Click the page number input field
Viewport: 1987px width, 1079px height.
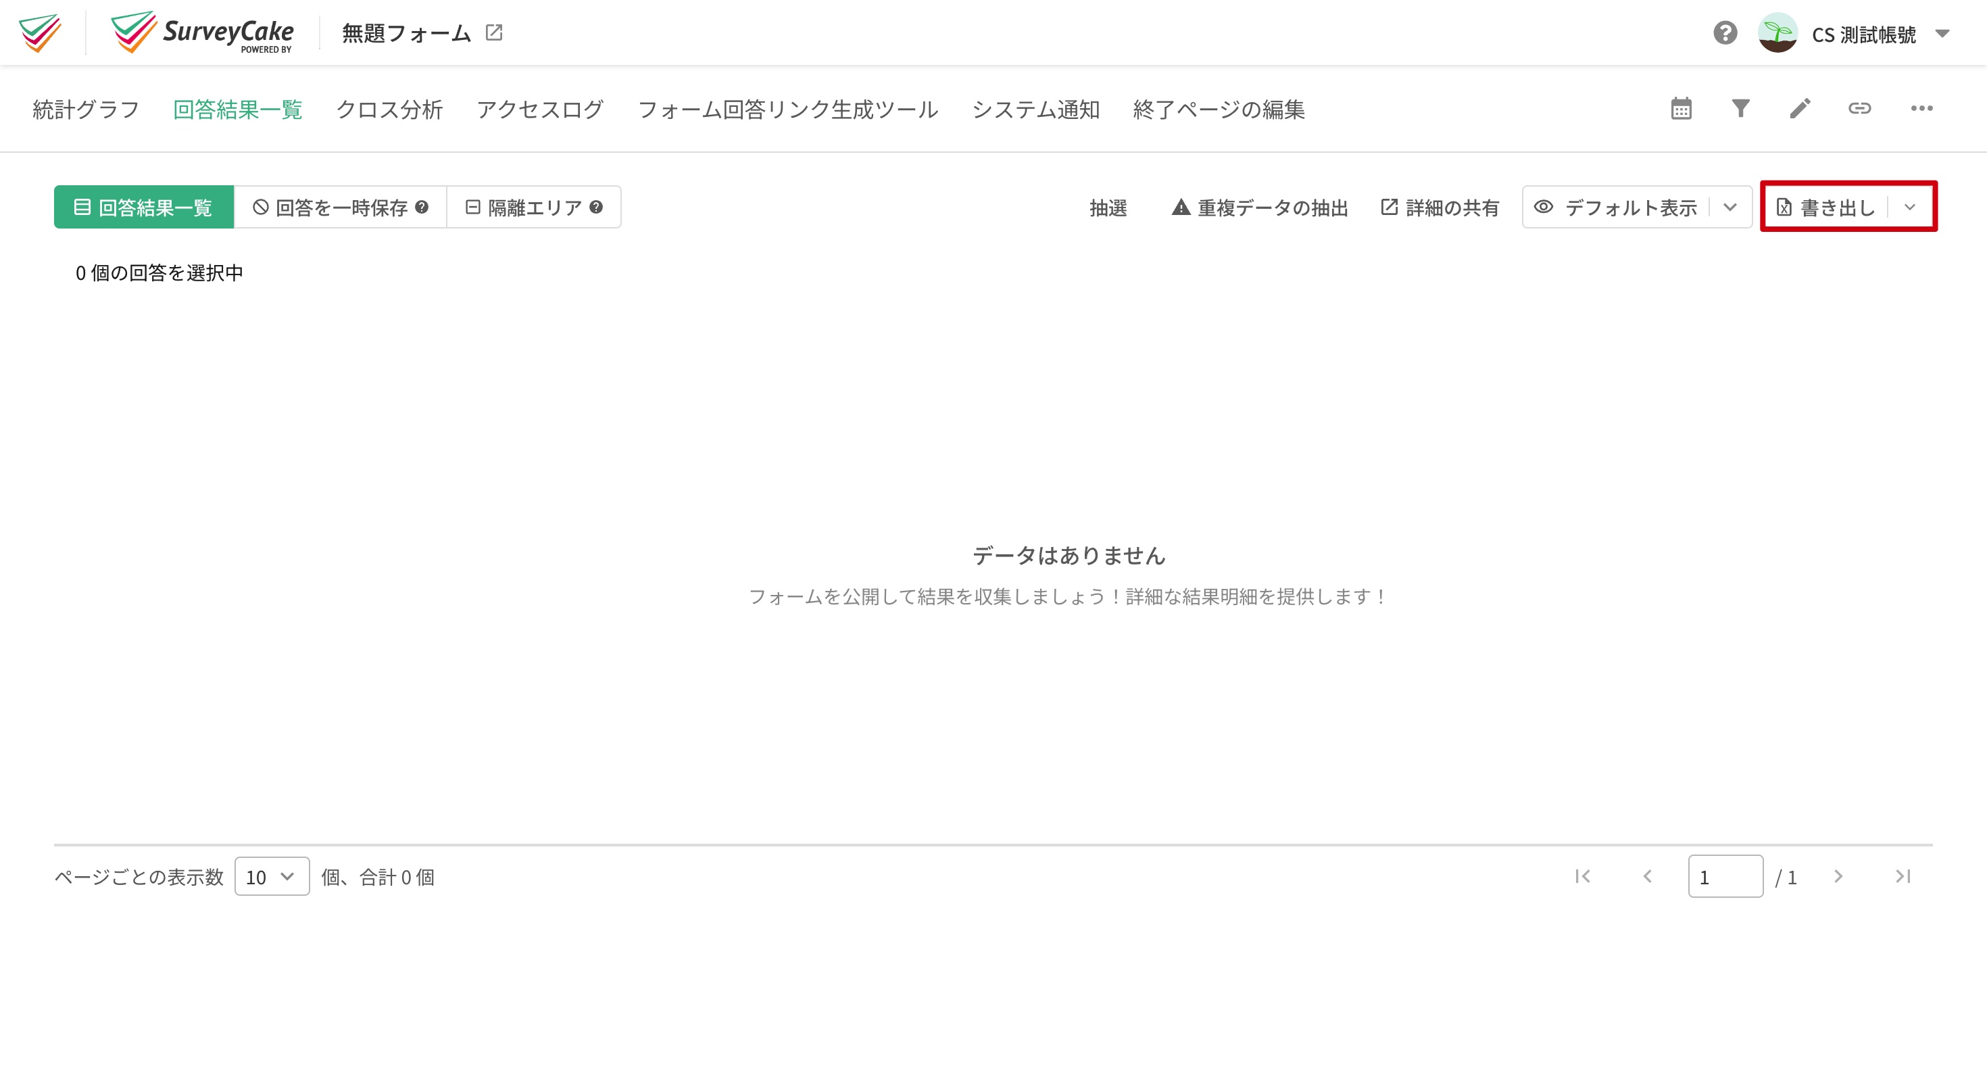point(1725,877)
